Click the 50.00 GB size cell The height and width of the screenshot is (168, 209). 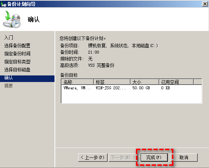pyautogui.click(x=141, y=88)
